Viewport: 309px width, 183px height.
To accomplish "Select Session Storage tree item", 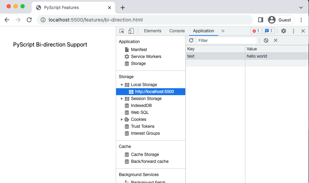I will 146,99.
